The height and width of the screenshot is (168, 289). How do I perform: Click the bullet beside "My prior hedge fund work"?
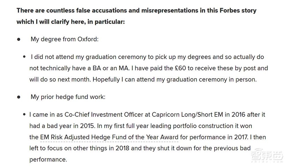[19, 97]
